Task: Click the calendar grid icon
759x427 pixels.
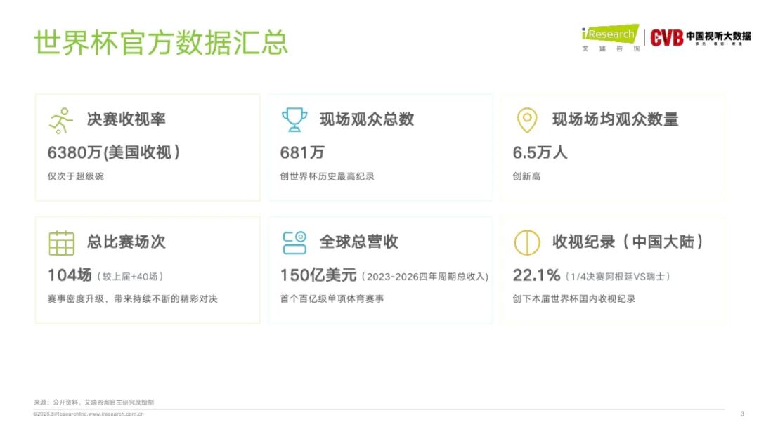Action: coord(61,243)
